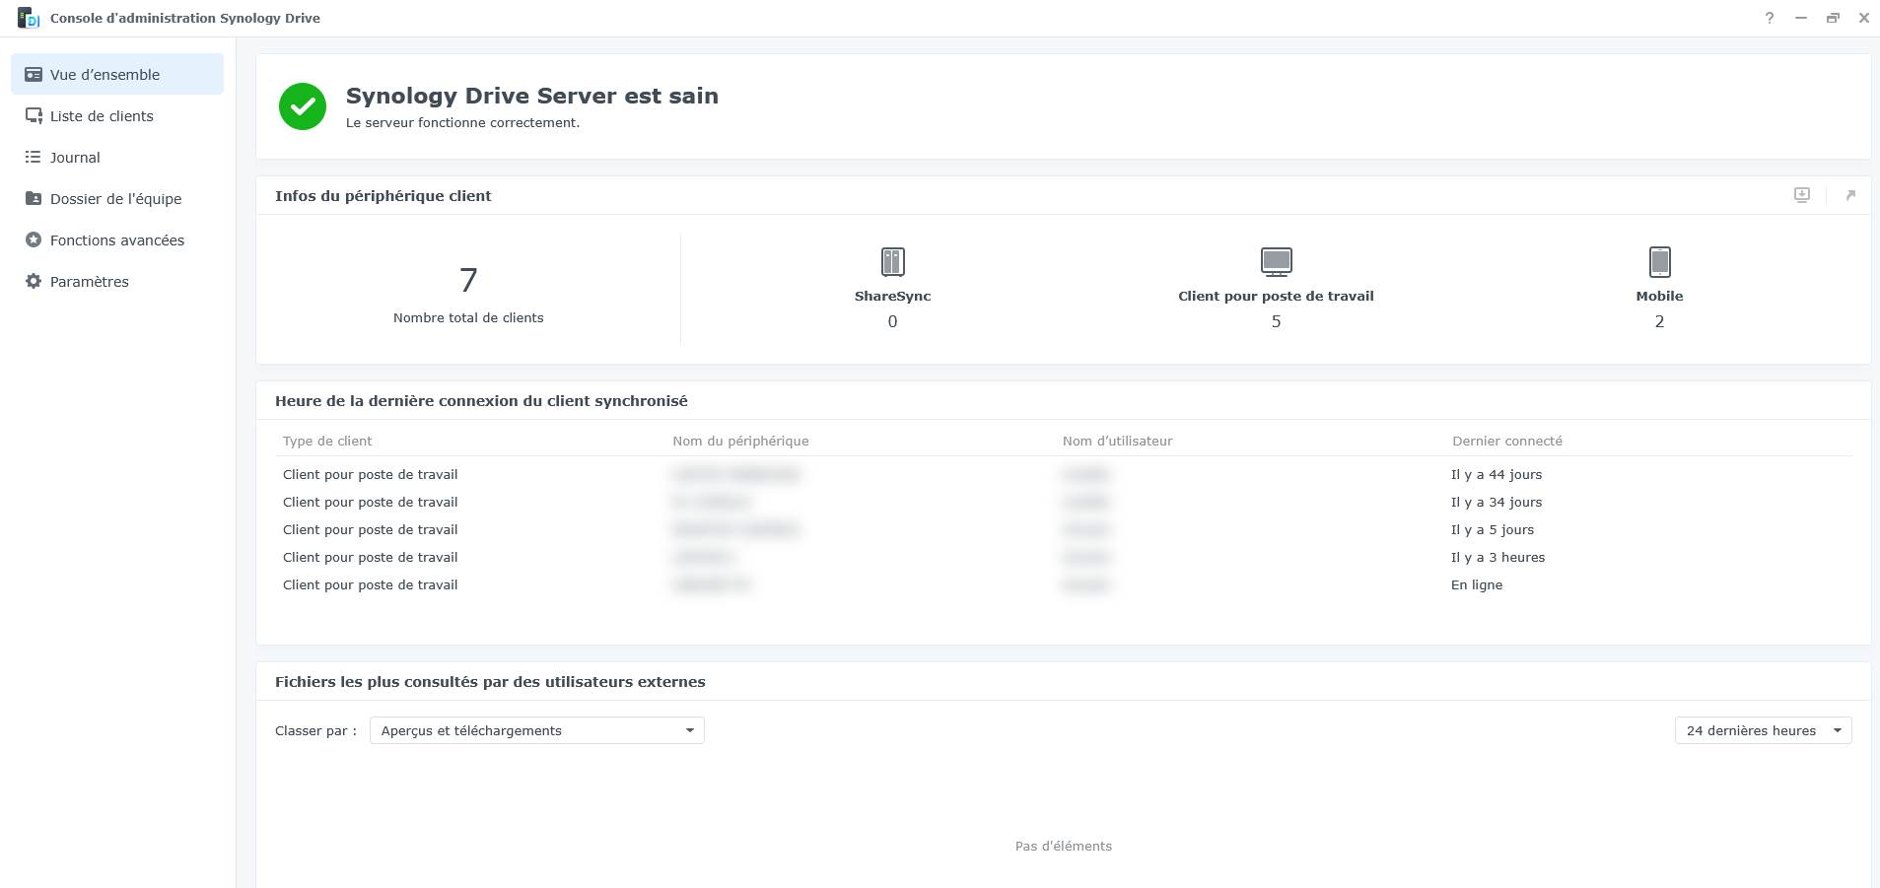
Task: Open the Classer par dropdown
Action: 537,730
